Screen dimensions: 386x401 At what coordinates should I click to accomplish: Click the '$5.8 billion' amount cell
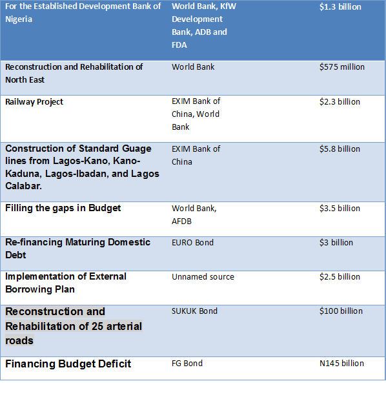[x=340, y=149]
